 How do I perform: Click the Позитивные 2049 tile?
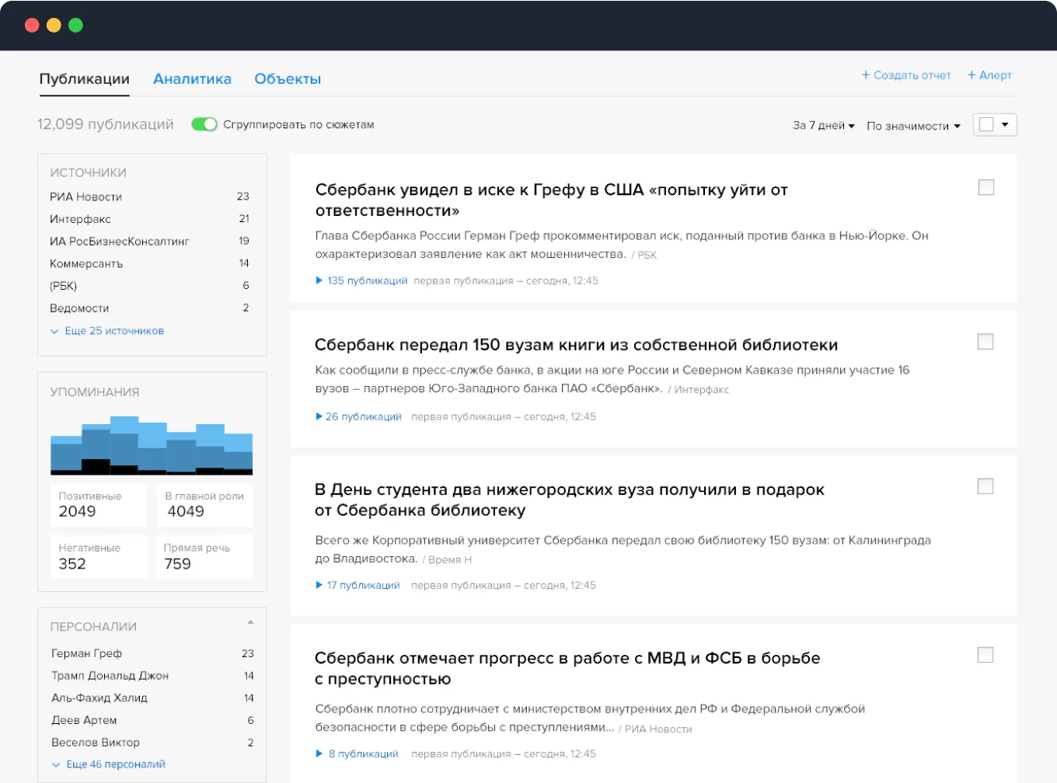99,505
